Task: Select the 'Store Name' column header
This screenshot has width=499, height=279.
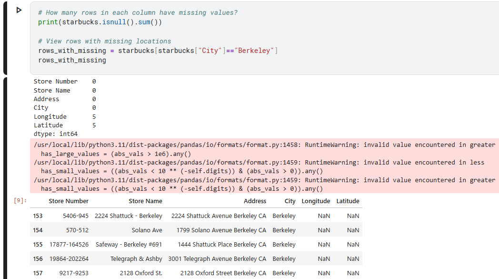Action: (x=145, y=201)
